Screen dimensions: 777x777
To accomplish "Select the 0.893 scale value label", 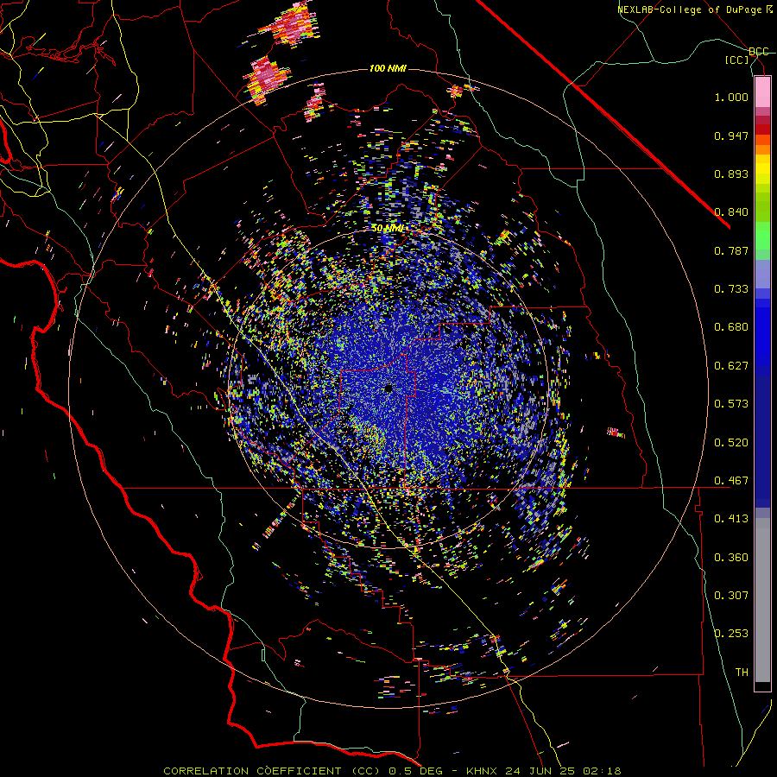I will point(731,174).
